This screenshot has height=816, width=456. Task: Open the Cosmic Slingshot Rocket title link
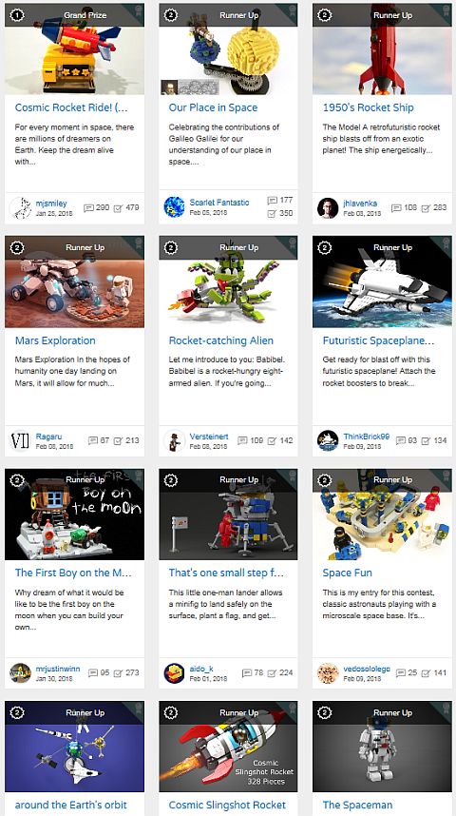pos(227,806)
